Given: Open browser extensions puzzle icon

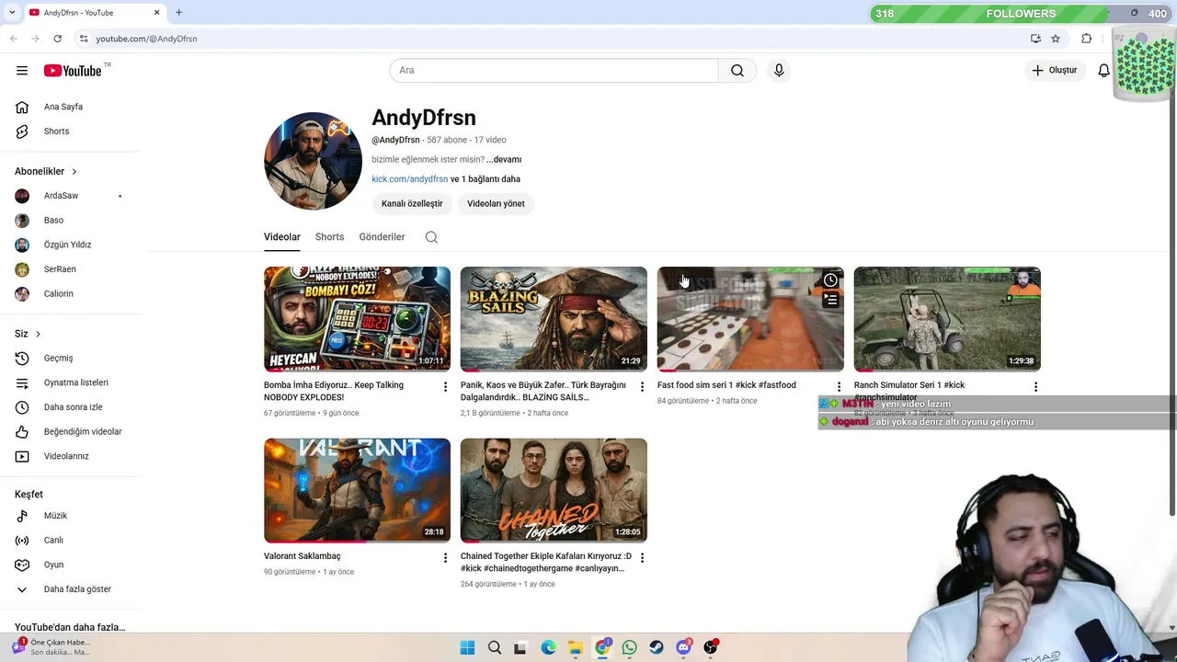Looking at the screenshot, I should [1086, 39].
